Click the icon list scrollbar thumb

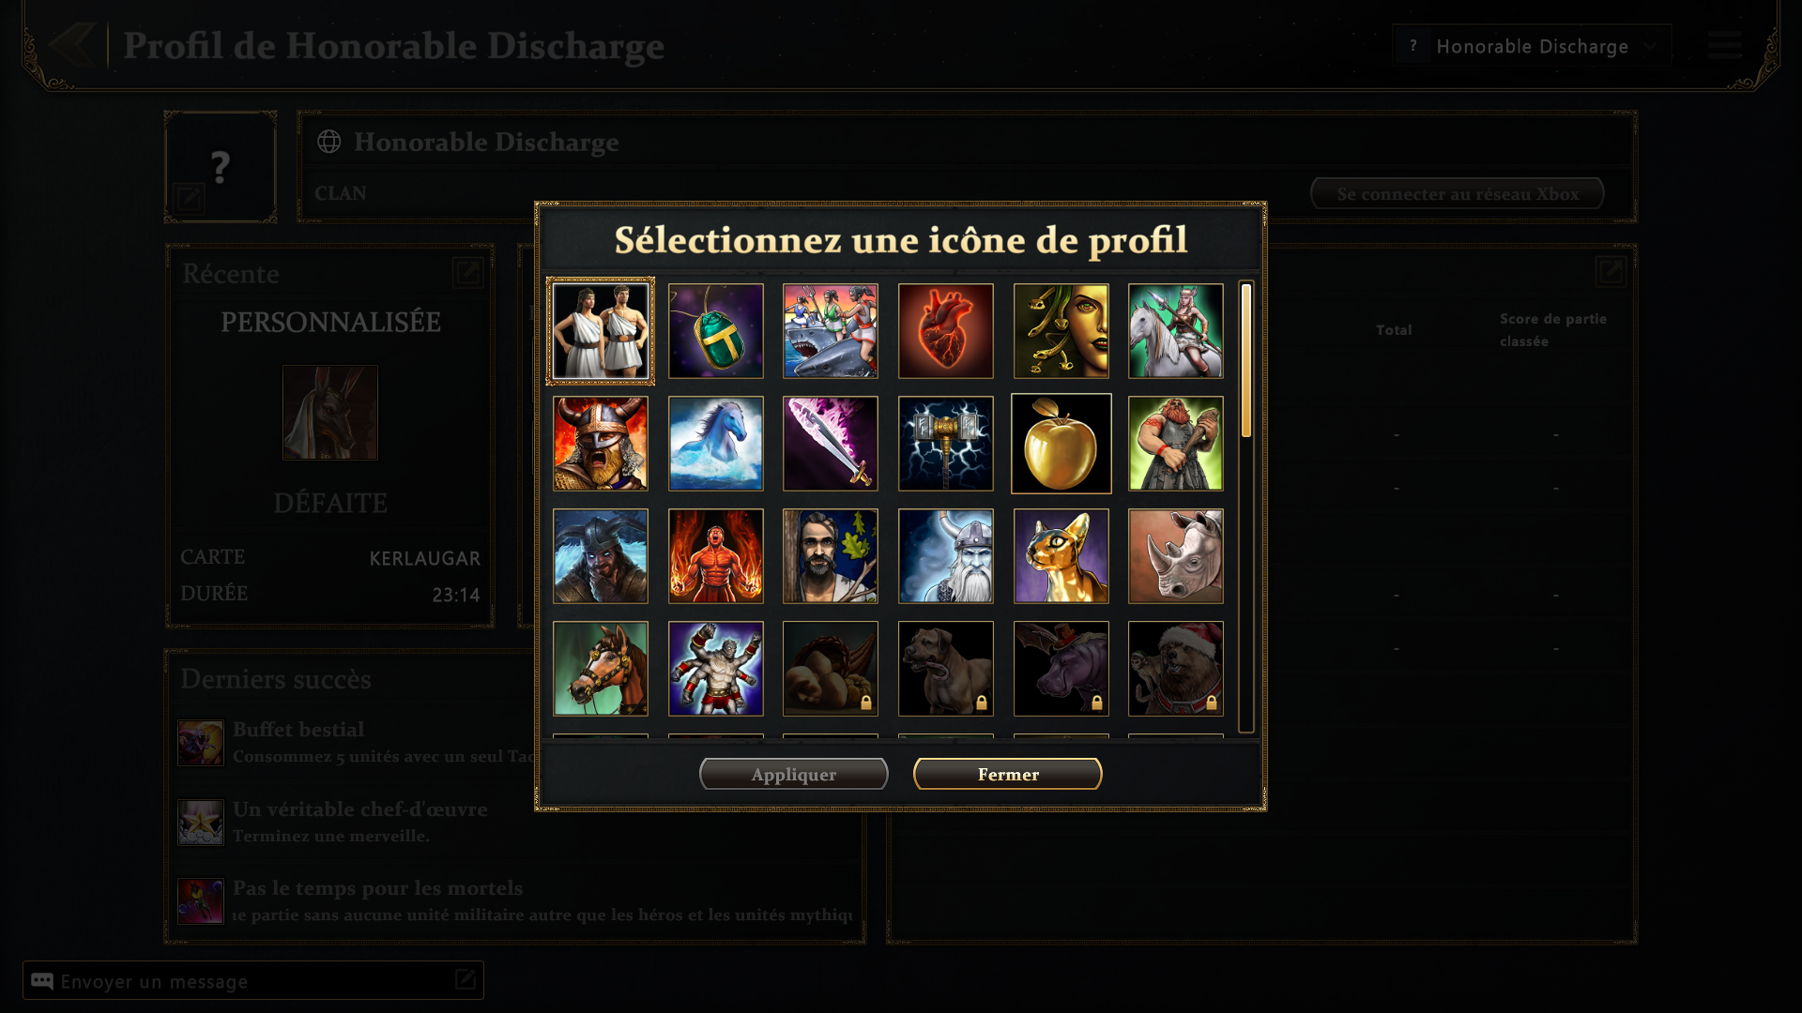coord(1245,360)
